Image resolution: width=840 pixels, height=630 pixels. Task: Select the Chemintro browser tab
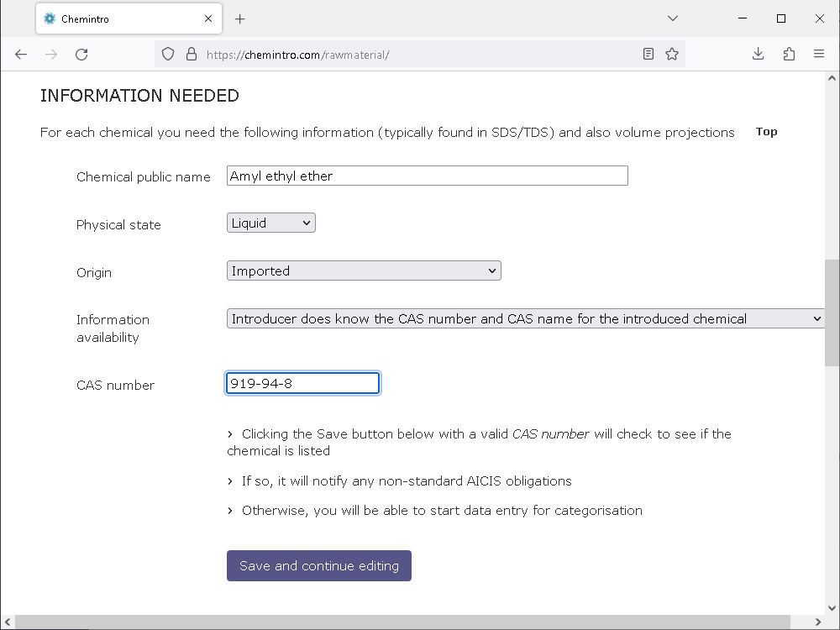(x=129, y=18)
